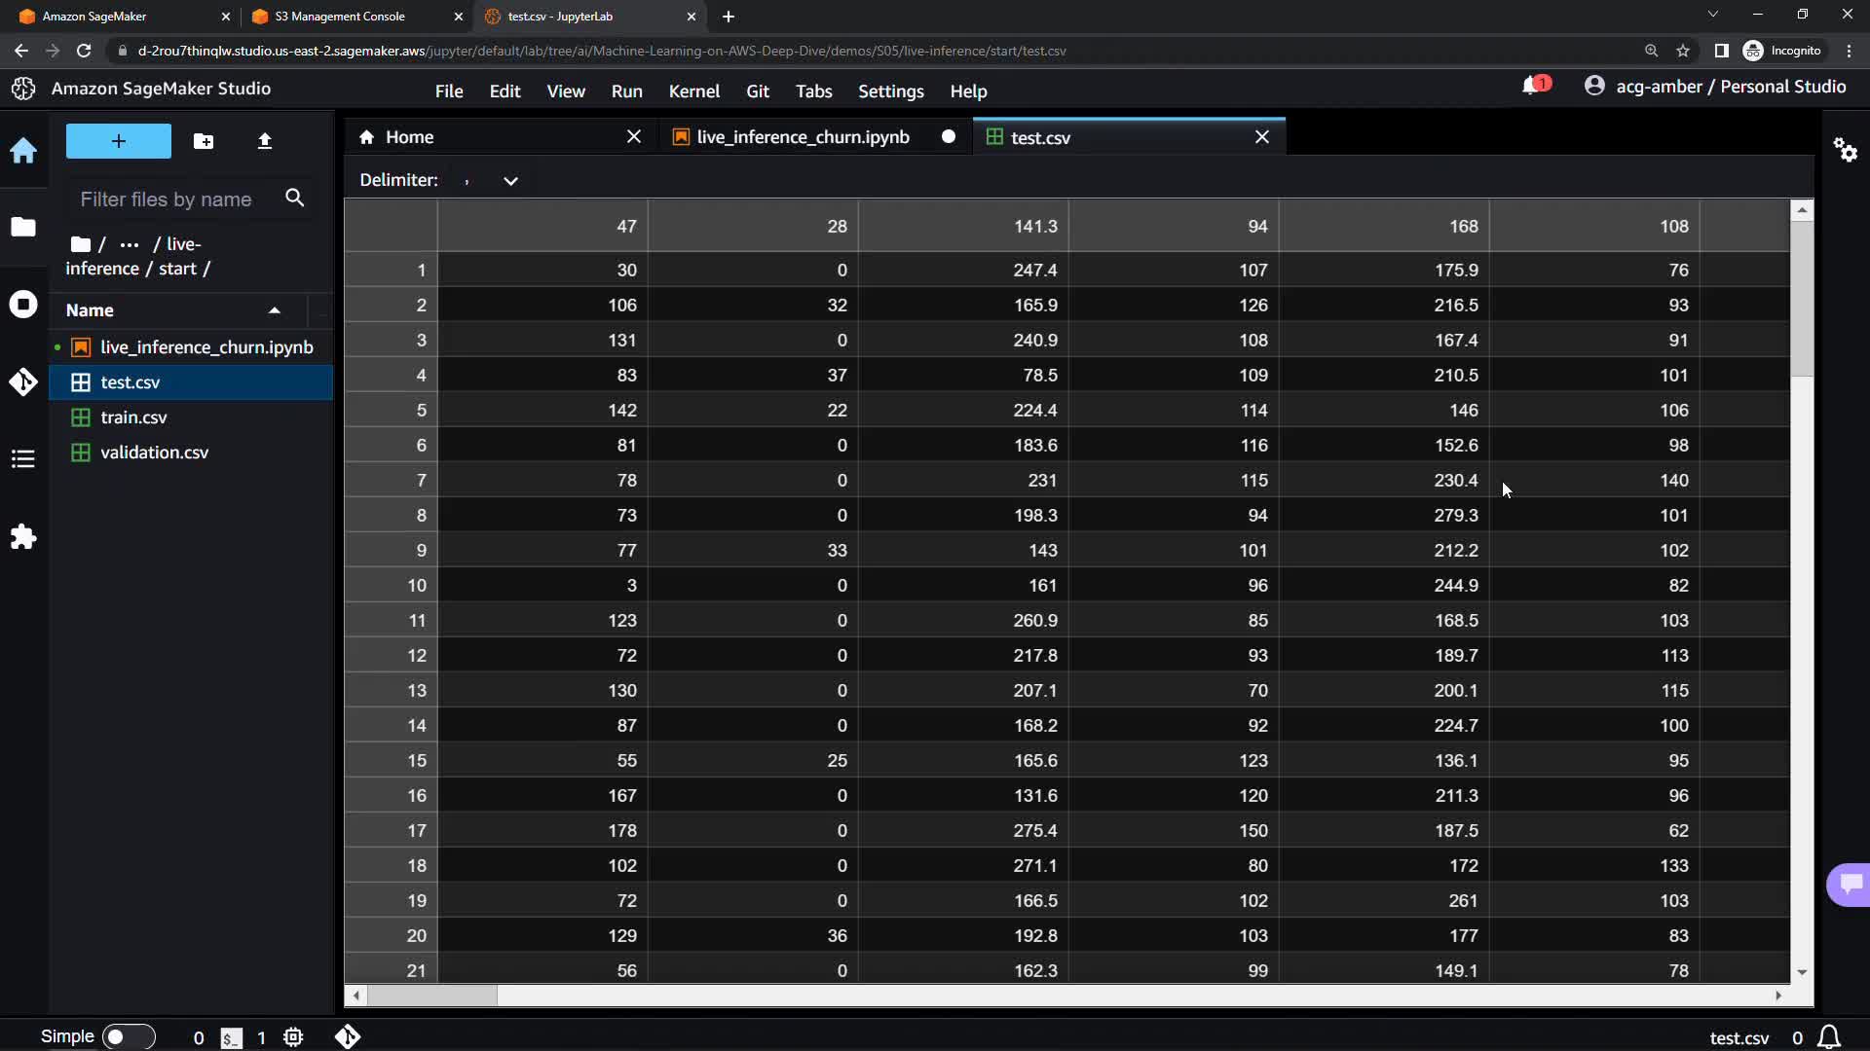Toggle the Simple interface mode switch
This screenshot has height=1051, width=1870.
tap(129, 1037)
